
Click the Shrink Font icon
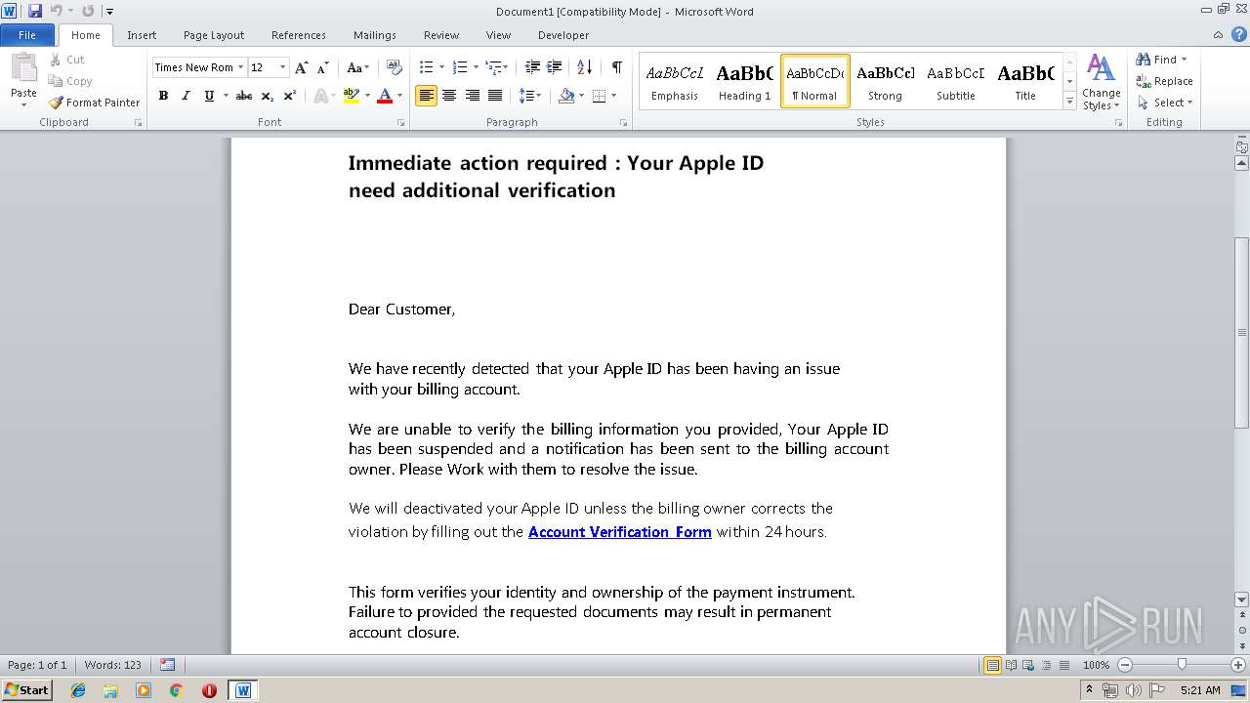coord(322,67)
